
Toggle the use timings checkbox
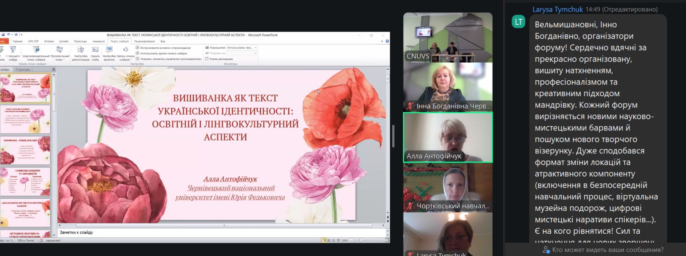137,53
